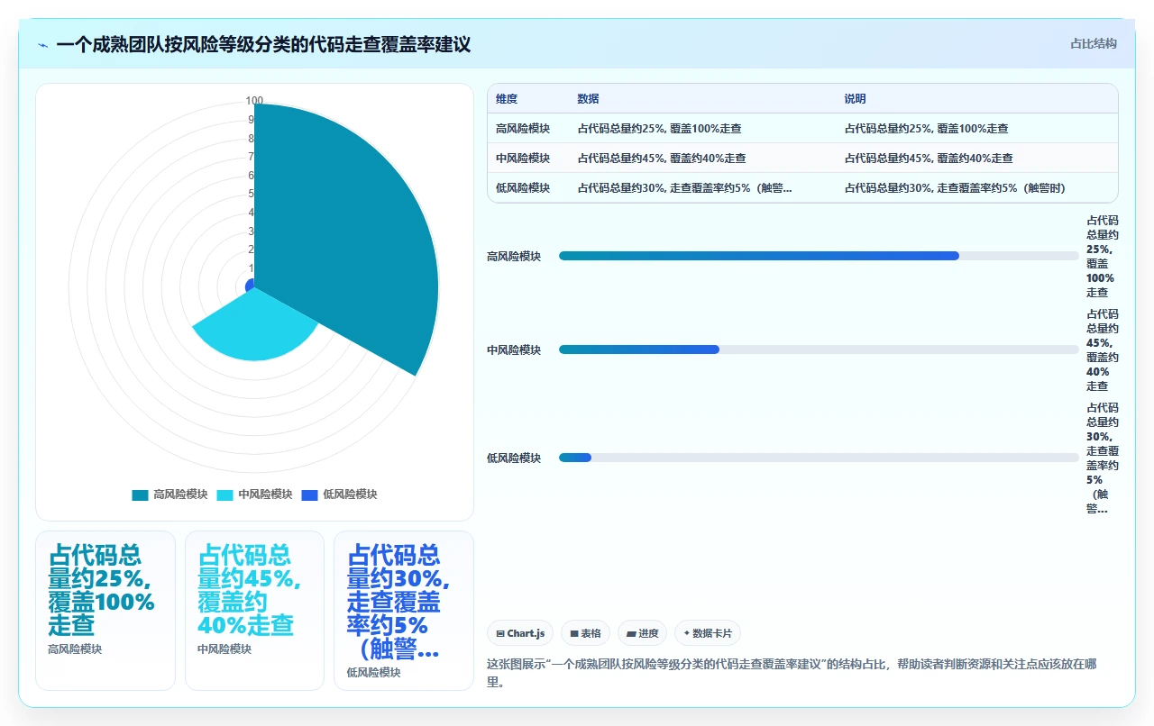Click 占代码总量约25%, 覆盖100%走查 in 数据 column
Image resolution: width=1154 pixels, height=726 pixels.
coord(659,129)
